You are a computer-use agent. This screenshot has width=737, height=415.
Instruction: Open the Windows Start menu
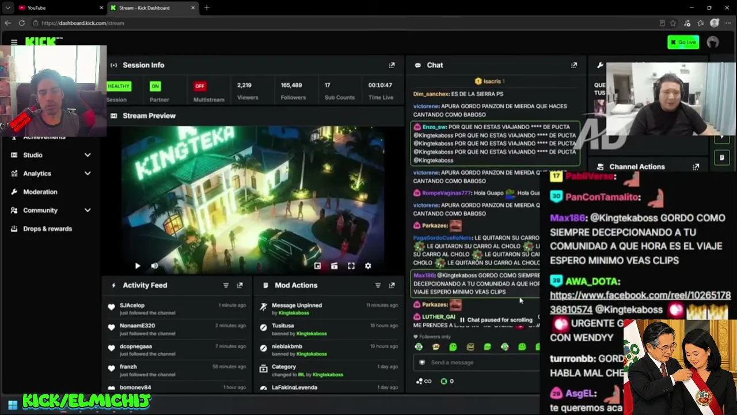pyautogui.click(x=13, y=405)
